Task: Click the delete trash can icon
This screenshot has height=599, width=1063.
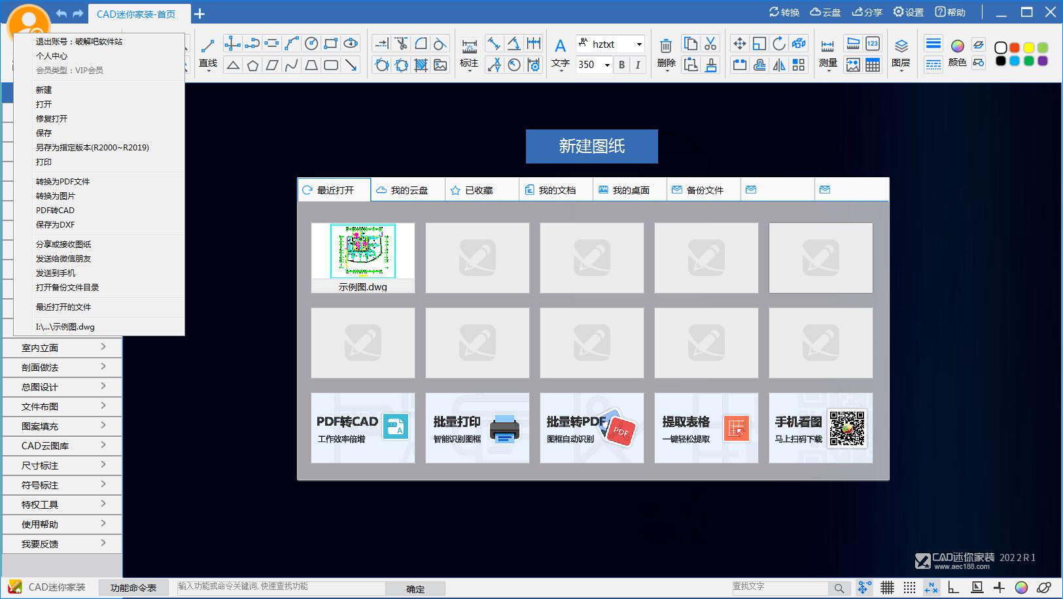Action: (x=665, y=46)
